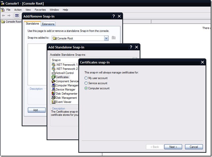Select Event Viewer snap-in icon

click(53, 102)
